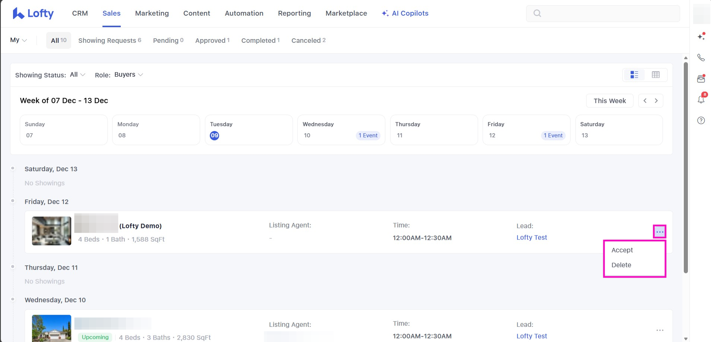Open the Lofty Test lead link on Friday

tap(531, 237)
